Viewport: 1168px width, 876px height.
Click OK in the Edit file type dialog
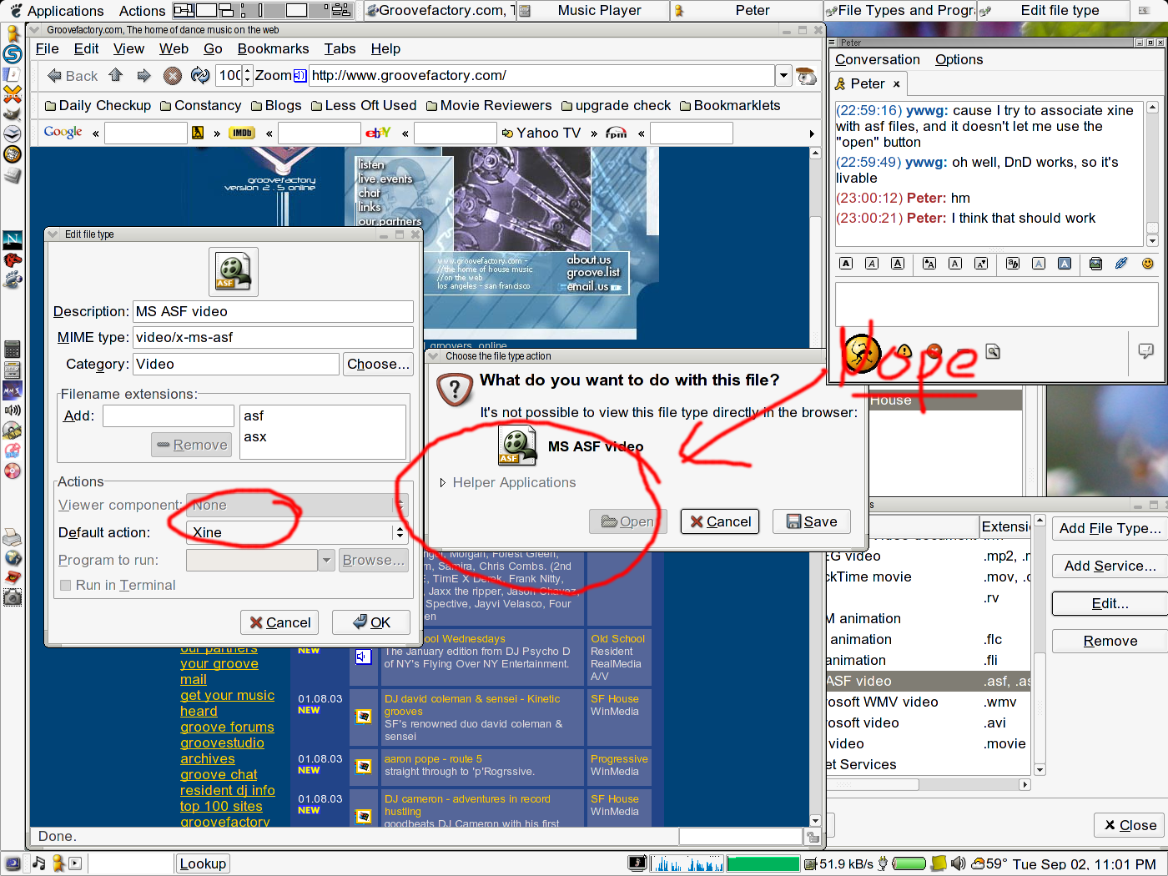tap(371, 622)
